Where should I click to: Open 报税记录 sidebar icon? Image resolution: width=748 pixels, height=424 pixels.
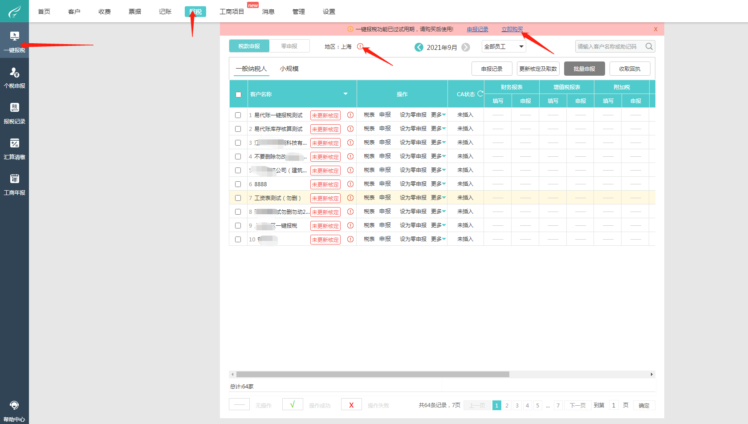coord(14,113)
